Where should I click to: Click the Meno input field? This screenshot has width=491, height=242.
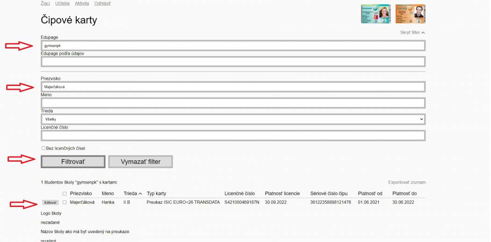(x=233, y=103)
